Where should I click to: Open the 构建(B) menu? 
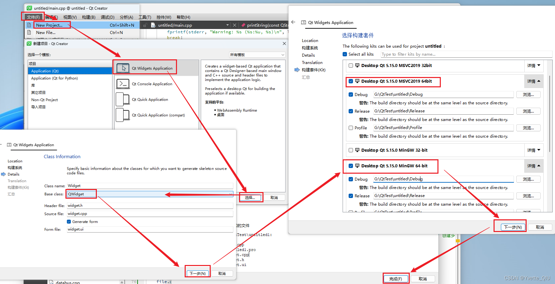[88, 17]
